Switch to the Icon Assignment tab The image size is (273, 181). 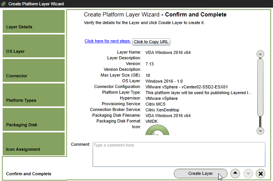34,144
